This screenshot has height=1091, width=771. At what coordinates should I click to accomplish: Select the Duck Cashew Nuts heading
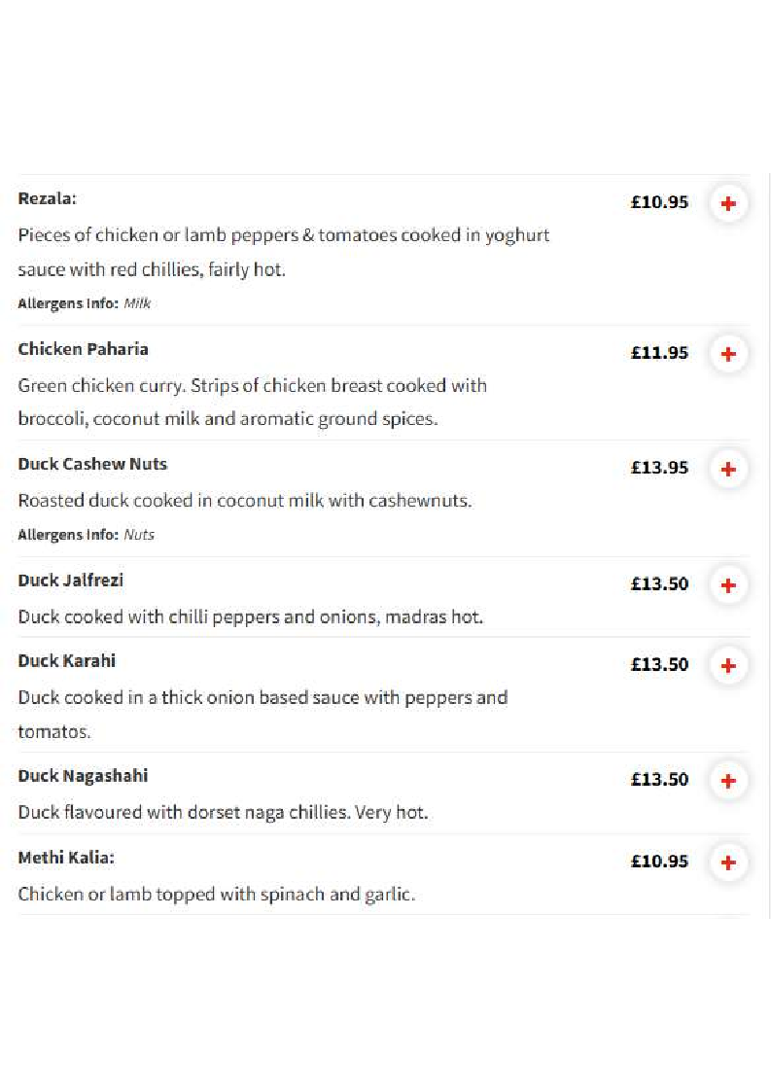(x=92, y=464)
